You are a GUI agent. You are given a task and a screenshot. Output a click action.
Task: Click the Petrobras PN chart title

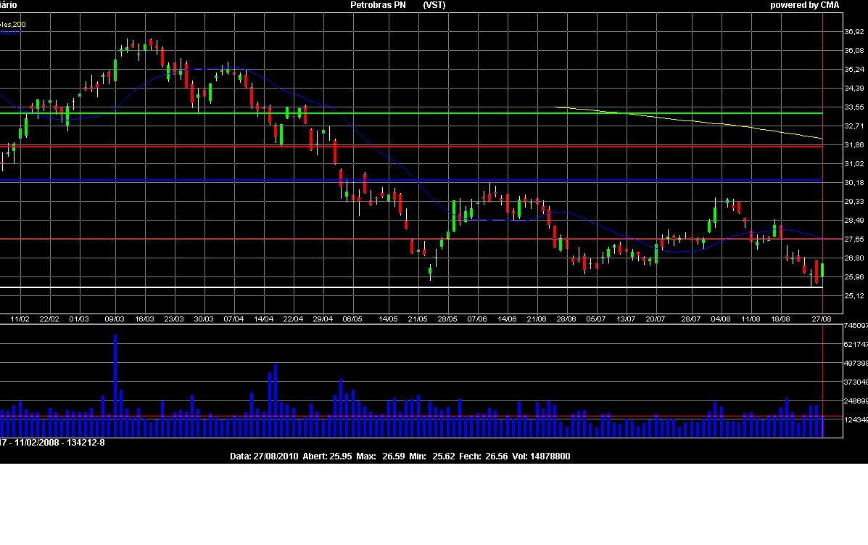click(374, 5)
